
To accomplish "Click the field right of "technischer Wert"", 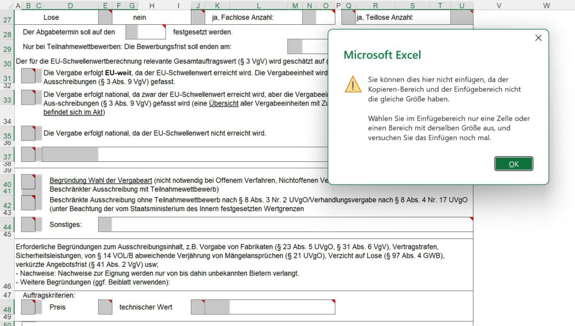I will 263,307.
